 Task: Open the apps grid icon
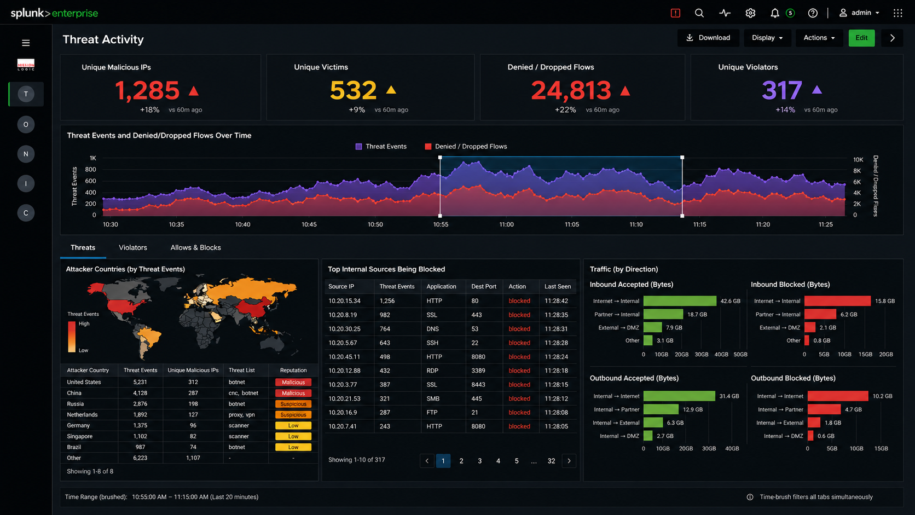click(898, 13)
